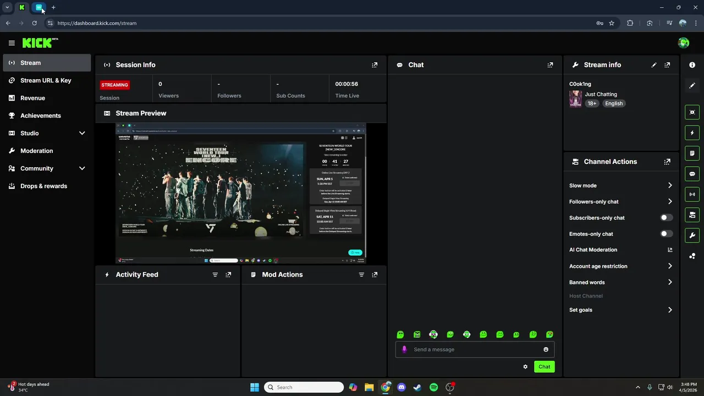The height and width of the screenshot is (396, 704).
Task: Click AI Chat Moderation label
Action: 593,250
